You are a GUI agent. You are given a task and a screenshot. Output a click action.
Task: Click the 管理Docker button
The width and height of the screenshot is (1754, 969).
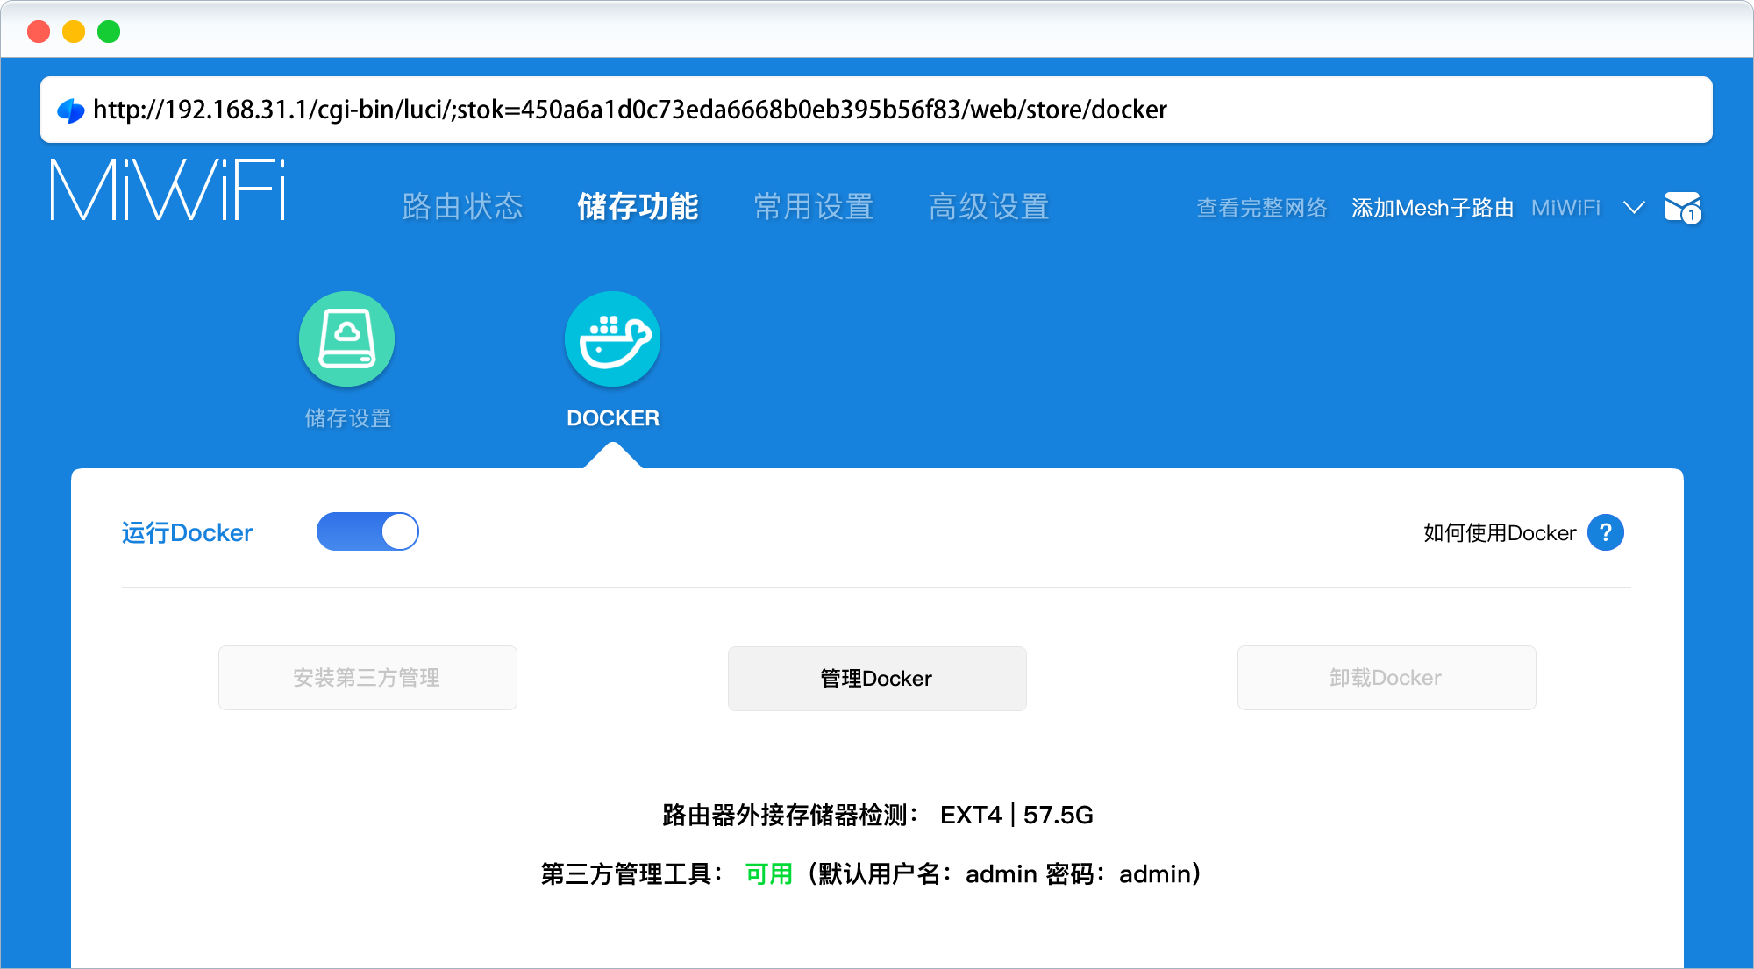(876, 678)
